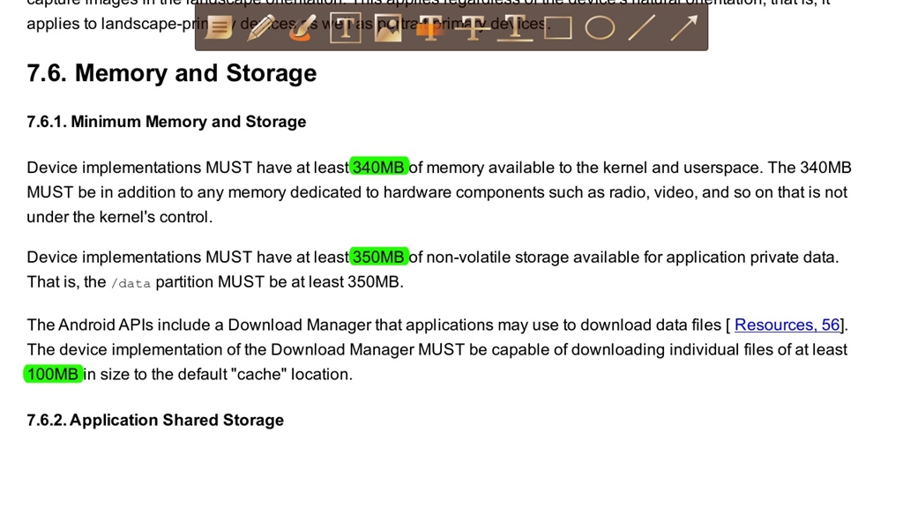Open the Resources, 56 link
The image size is (903, 508).
[787, 325]
